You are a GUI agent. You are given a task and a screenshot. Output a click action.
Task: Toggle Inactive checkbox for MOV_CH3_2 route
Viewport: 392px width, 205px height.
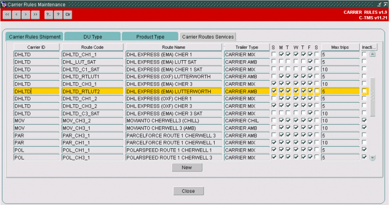(x=364, y=120)
